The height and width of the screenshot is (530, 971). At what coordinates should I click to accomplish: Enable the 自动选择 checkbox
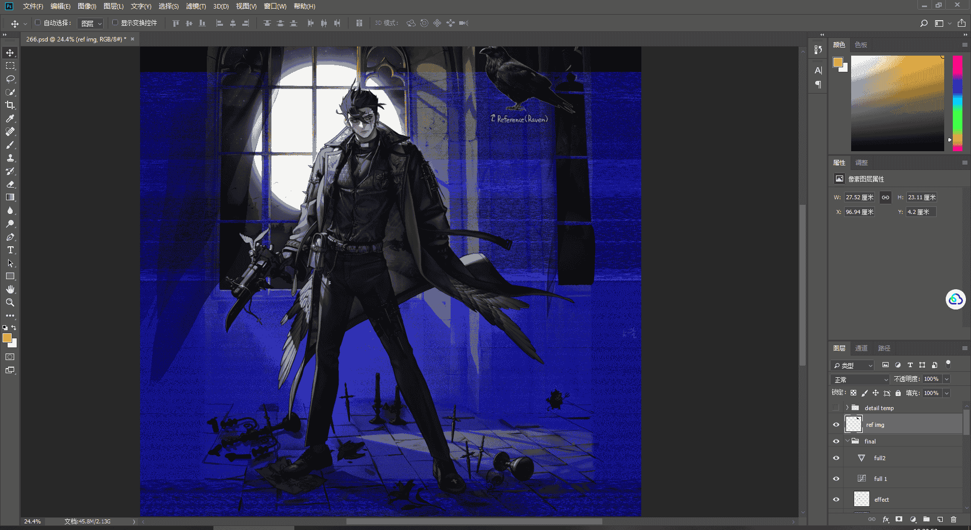coord(37,23)
